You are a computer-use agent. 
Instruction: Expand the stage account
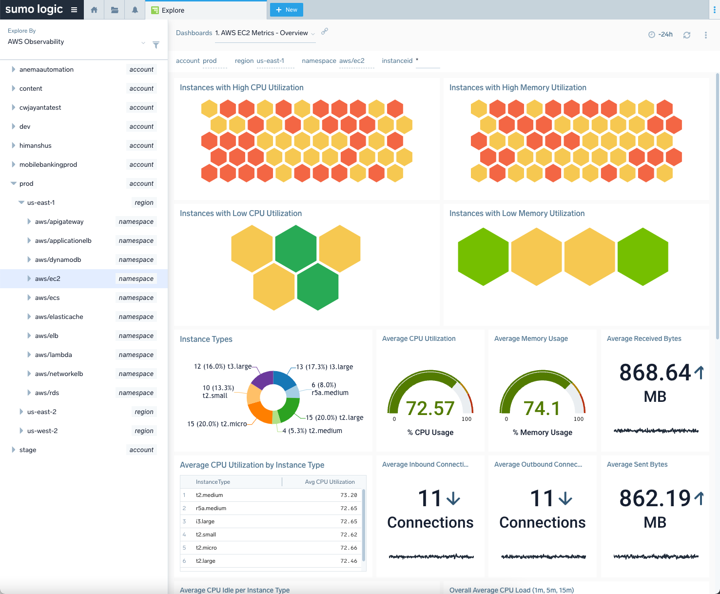13,450
